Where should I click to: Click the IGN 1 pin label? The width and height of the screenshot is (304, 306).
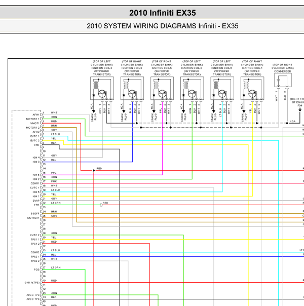click(36, 197)
